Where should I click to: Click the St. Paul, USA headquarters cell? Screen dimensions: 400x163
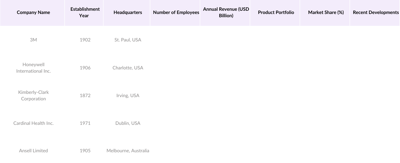click(128, 40)
